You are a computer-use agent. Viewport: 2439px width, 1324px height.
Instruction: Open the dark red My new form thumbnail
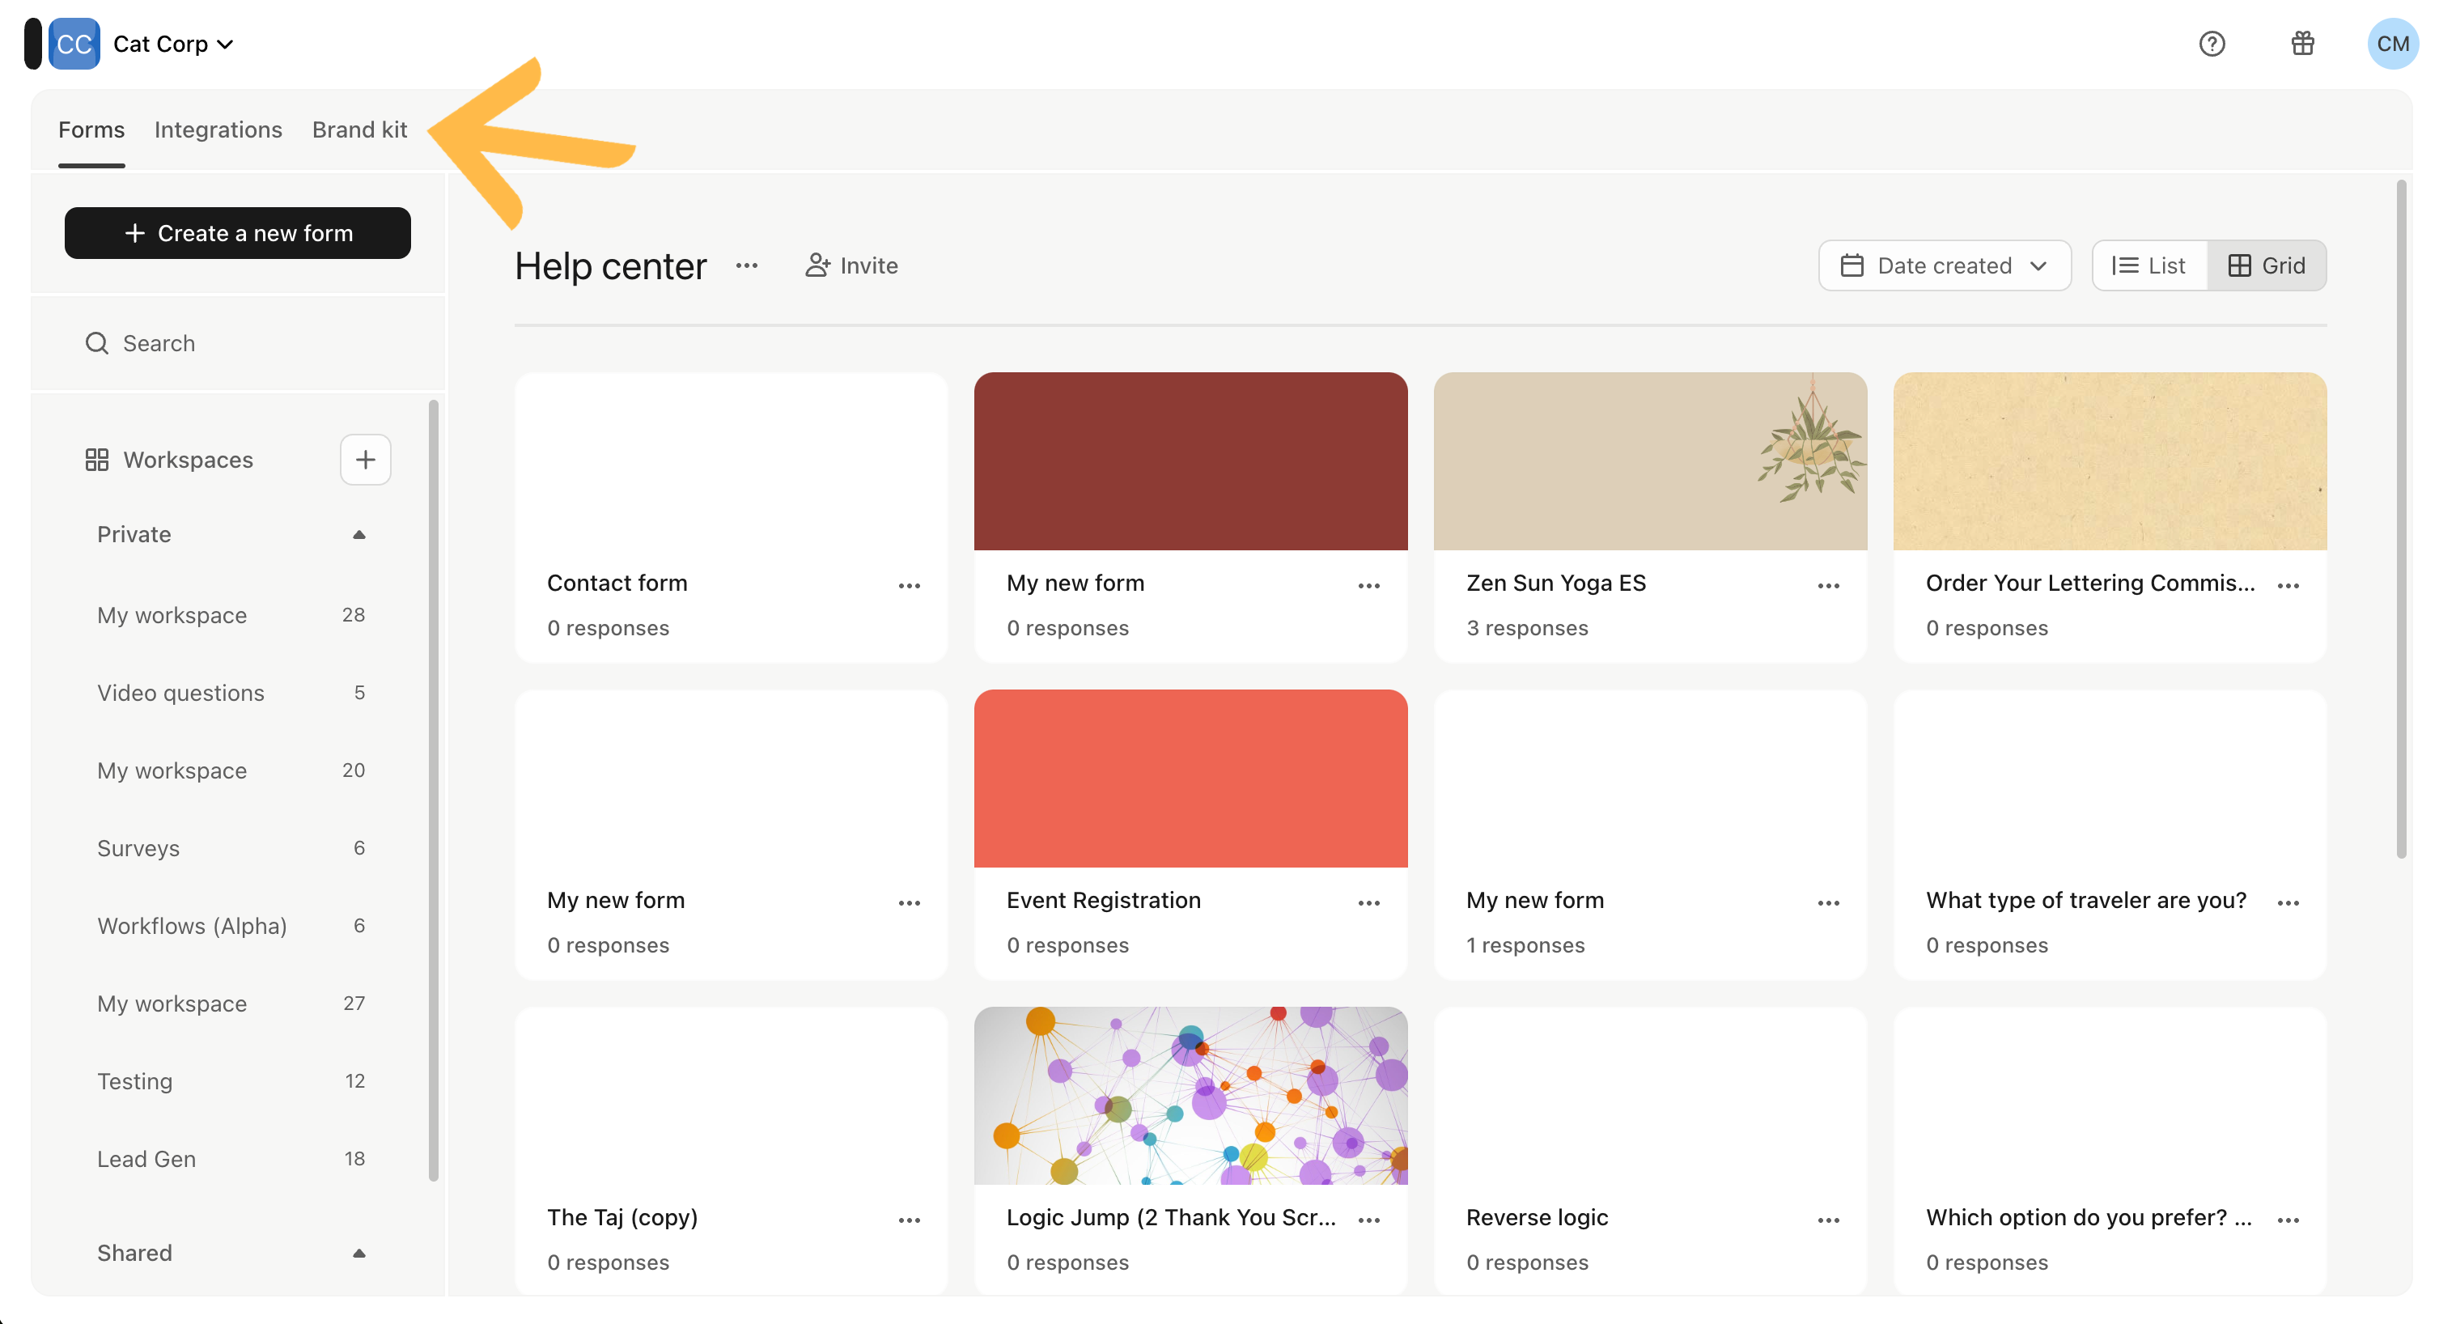coord(1190,461)
